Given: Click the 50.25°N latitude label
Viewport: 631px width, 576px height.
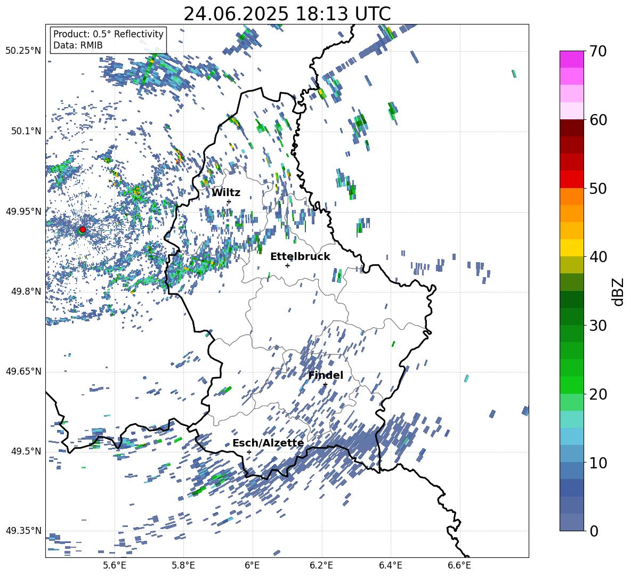Looking at the screenshot, I should 23,51.
